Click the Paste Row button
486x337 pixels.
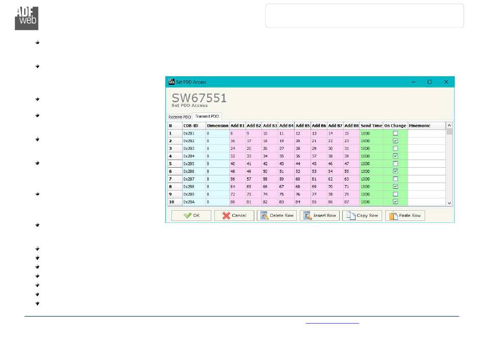tap(405, 215)
